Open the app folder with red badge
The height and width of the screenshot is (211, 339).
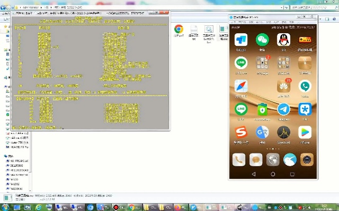262,63
